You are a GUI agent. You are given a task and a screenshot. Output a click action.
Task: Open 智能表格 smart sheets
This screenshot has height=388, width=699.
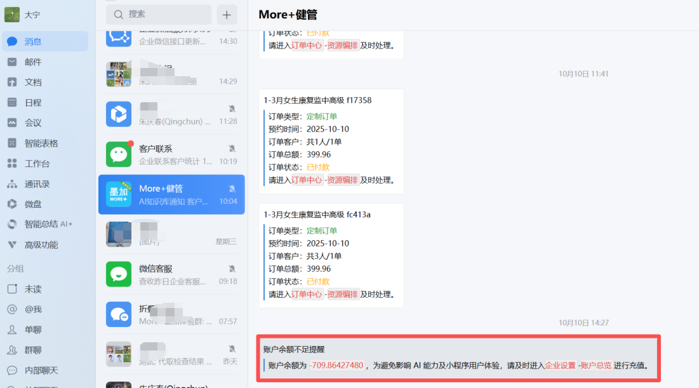point(41,143)
